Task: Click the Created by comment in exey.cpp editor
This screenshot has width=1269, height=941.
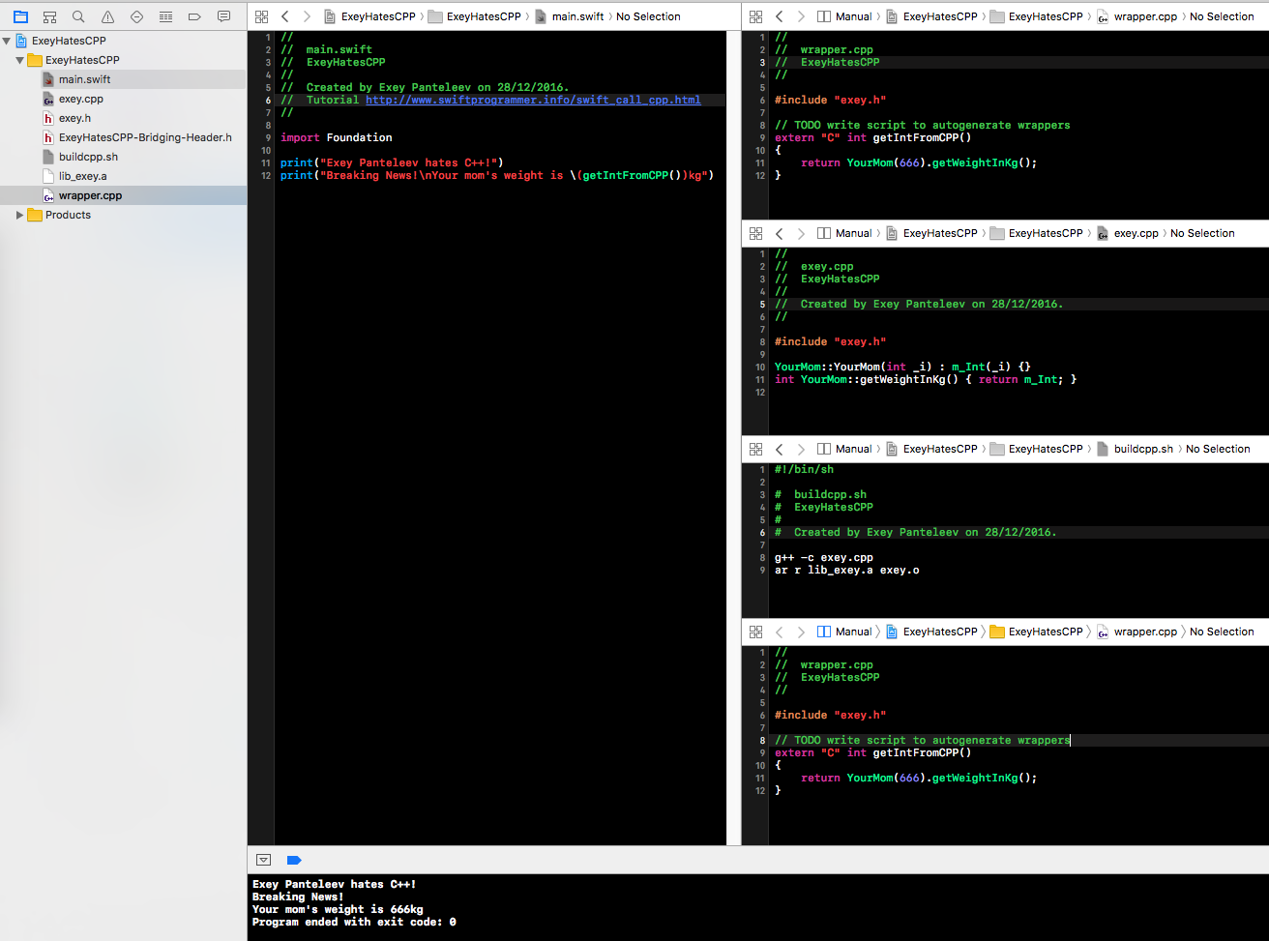Action: [x=919, y=304]
